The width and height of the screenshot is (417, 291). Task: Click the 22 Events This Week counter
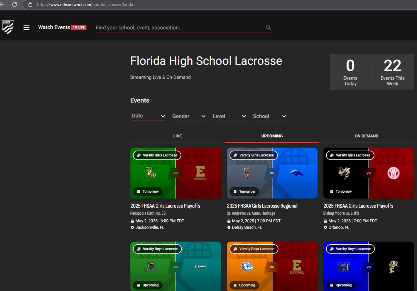[392, 72]
